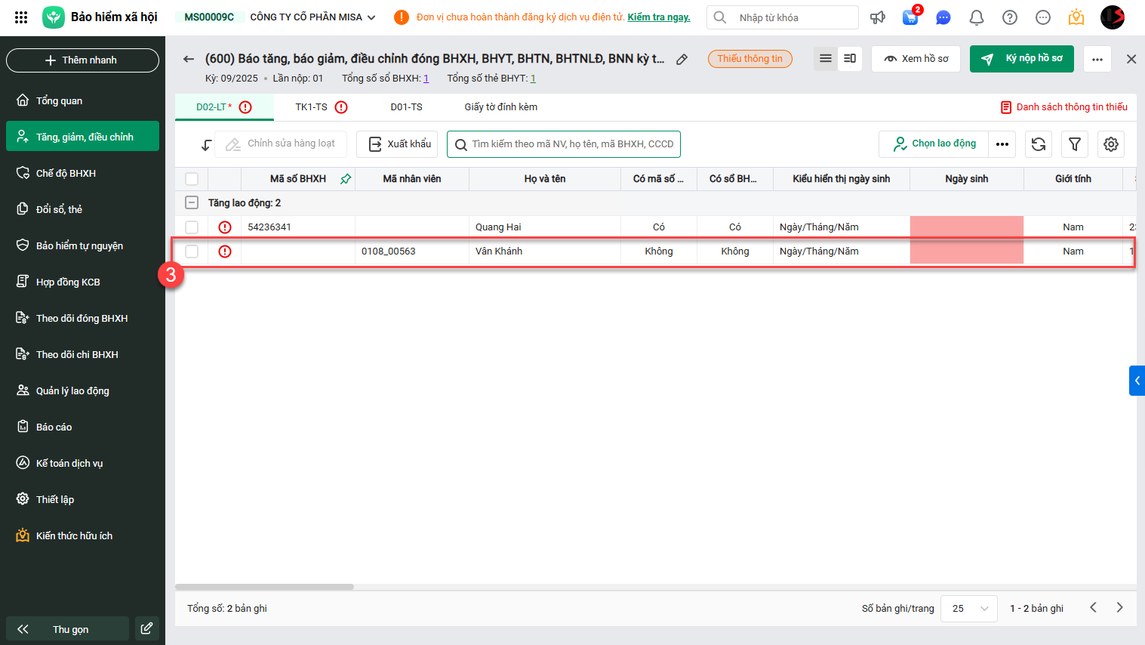Viewport: 1145px width, 645px height.
Task: Open the records per page dropdown
Action: coord(969,608)
